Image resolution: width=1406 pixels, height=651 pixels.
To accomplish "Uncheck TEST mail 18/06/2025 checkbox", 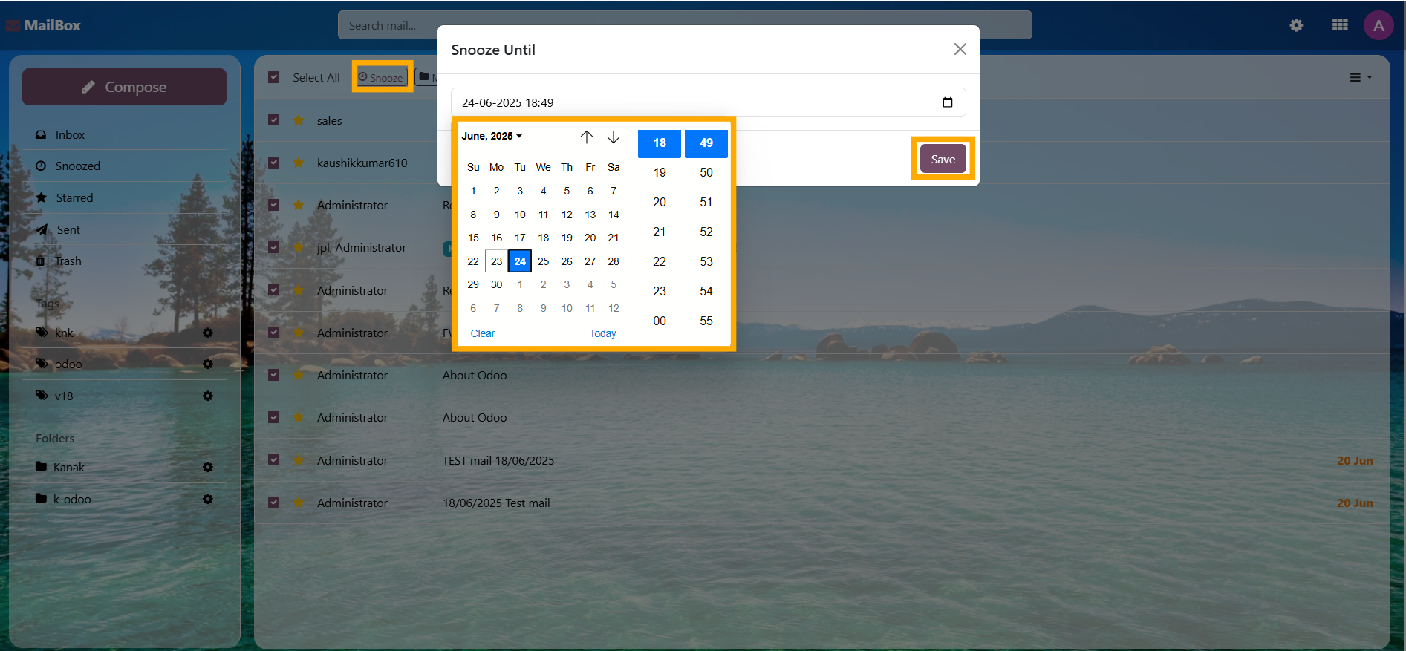I will (274, 460).
